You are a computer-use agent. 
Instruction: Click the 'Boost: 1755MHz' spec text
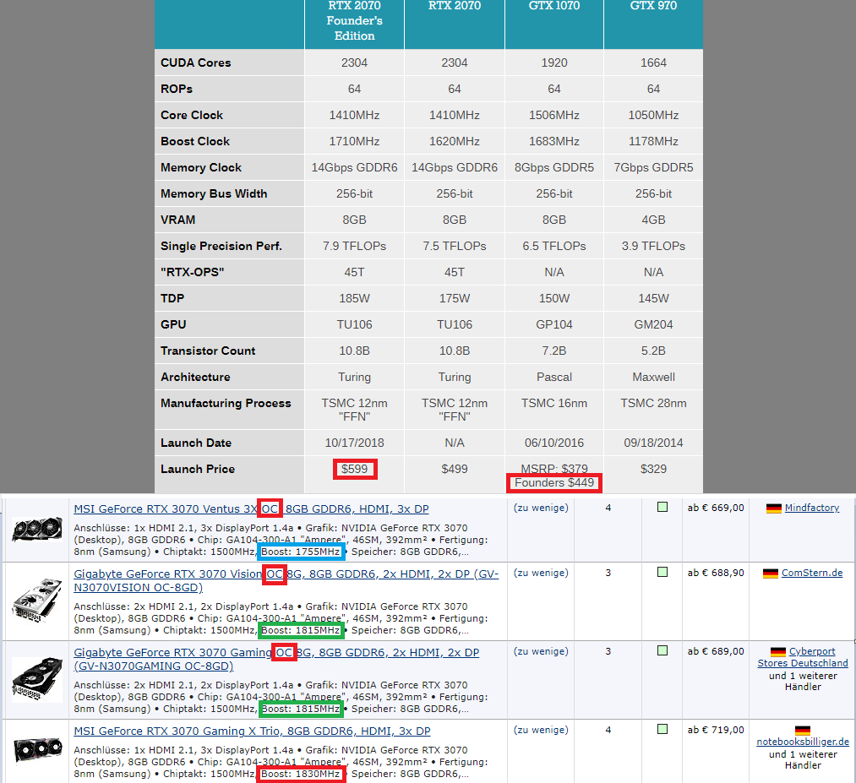point(301,552)
